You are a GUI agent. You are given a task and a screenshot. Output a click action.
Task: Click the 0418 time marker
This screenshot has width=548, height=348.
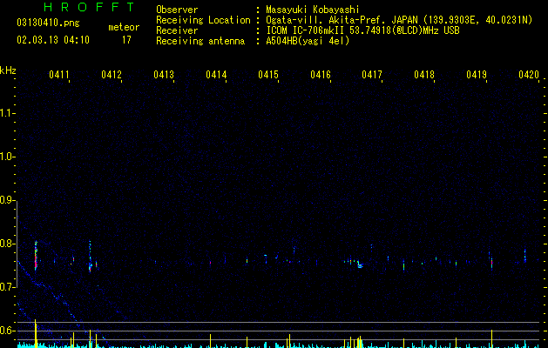[424, 75]
